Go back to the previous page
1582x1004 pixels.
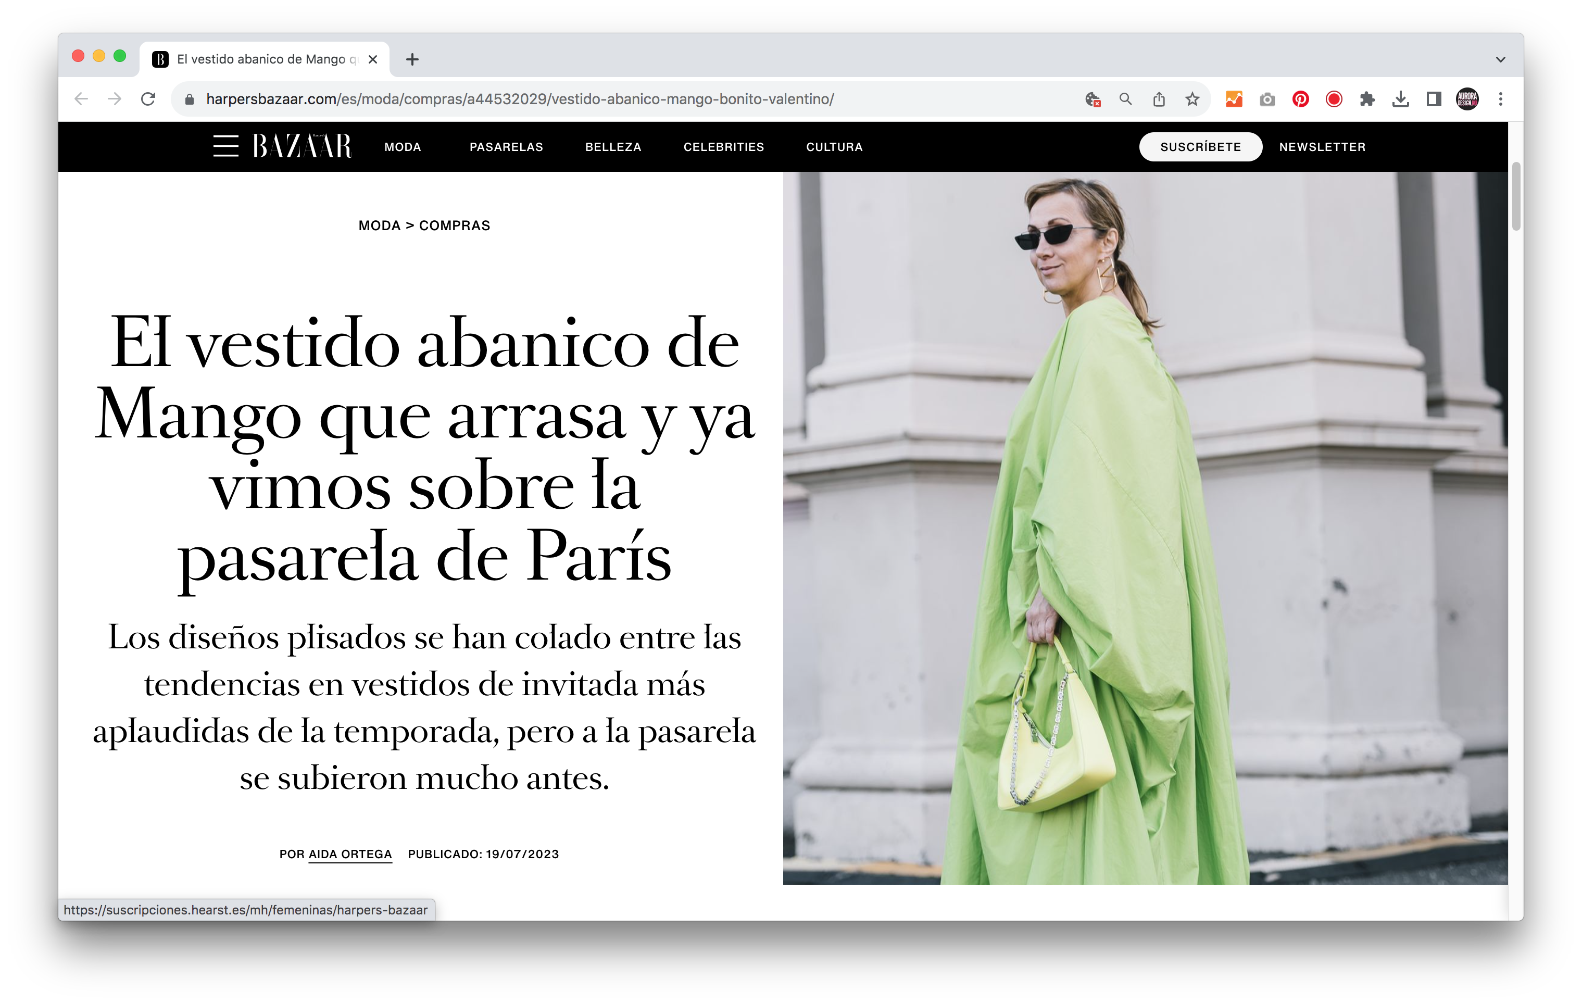tap(81, 99)
